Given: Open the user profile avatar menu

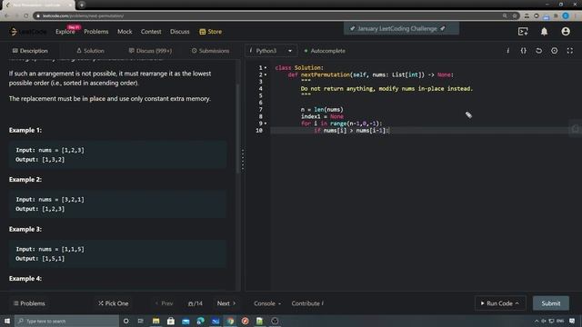Looking at the screenshot, I should click(566, 32).
